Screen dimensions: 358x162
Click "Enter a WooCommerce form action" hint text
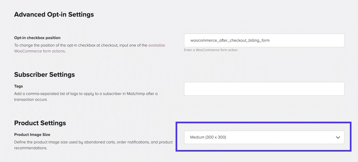(210, 50)
